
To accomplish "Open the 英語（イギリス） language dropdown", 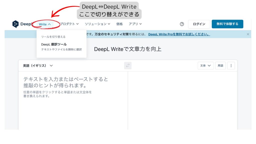I will pyautogui.click(x=38, y=66).
